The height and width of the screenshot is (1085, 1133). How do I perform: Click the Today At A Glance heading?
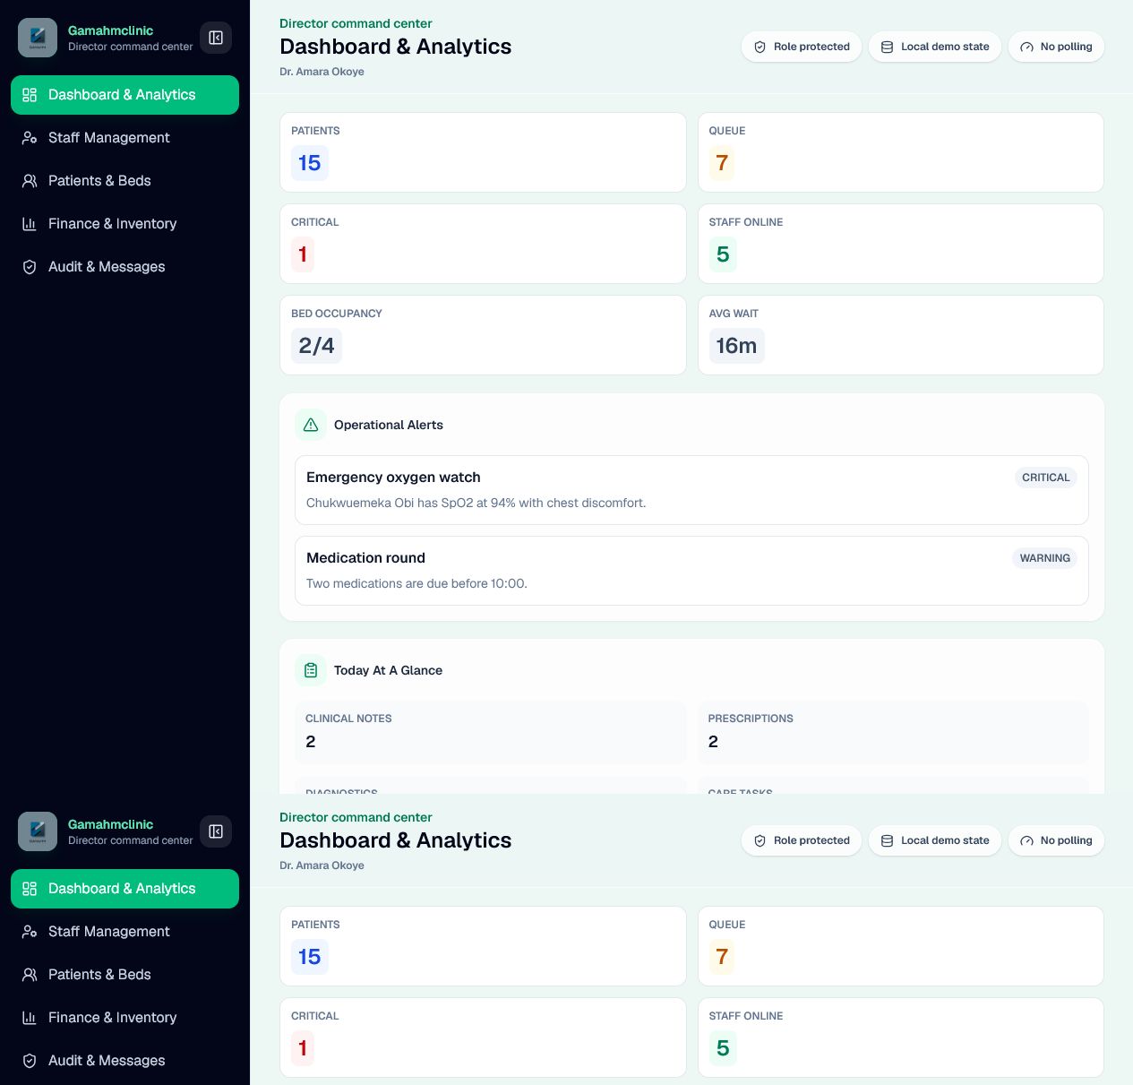point(388,670)
